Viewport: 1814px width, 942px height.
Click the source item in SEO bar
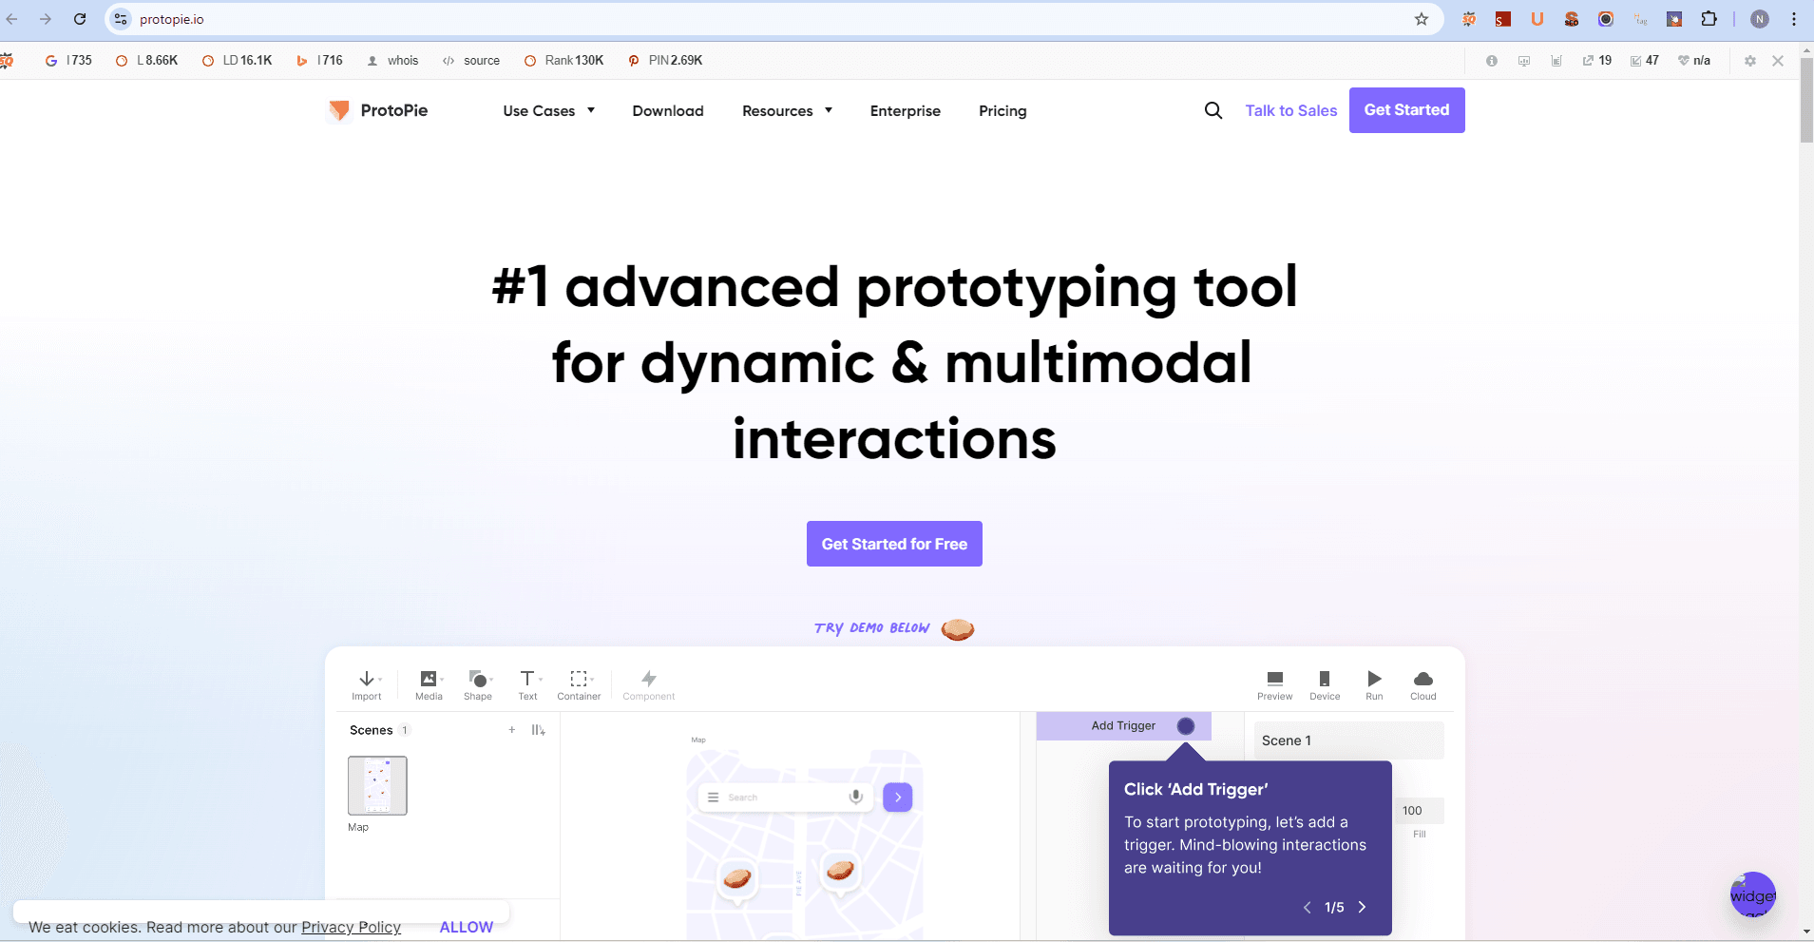pyautogui.click(x=471, y=60)
